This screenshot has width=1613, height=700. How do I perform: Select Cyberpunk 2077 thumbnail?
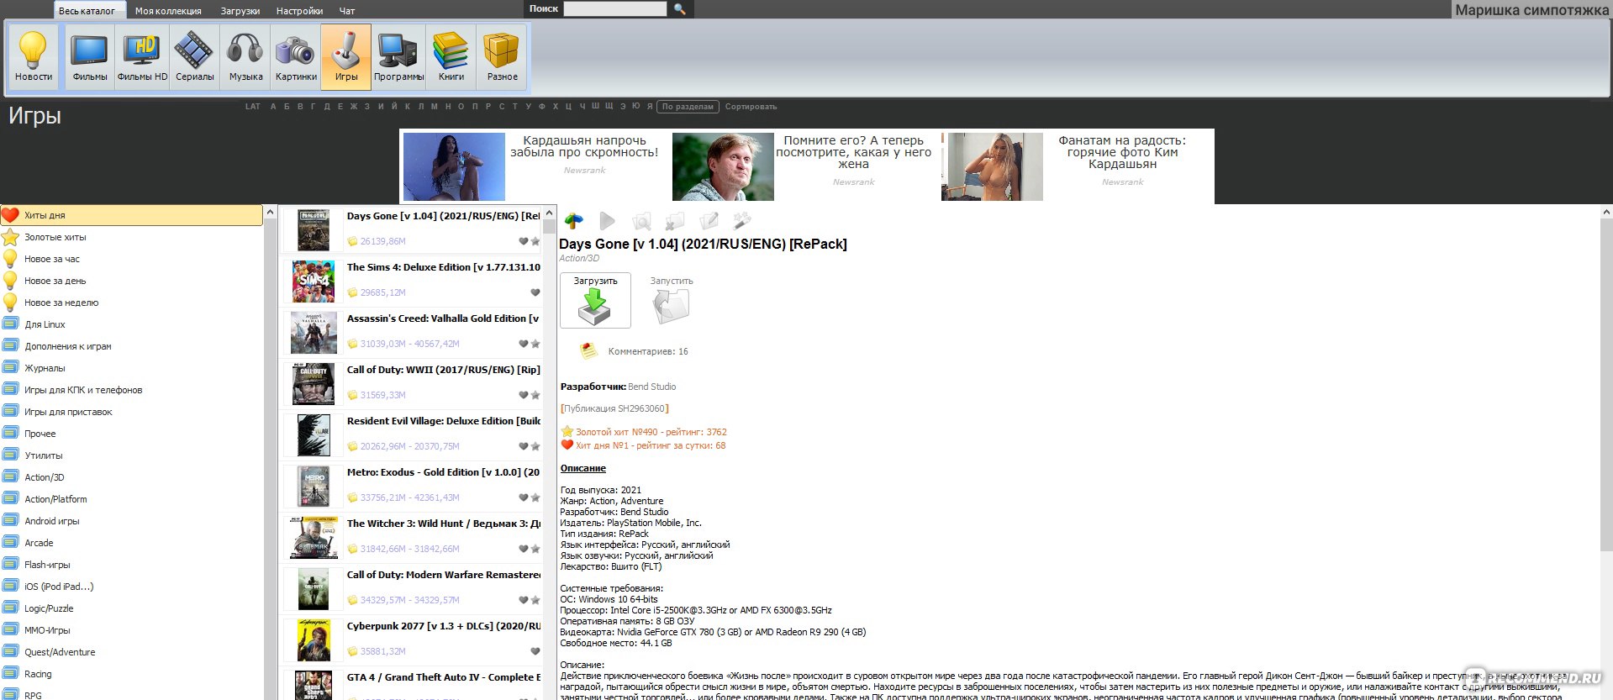(314, 640)
